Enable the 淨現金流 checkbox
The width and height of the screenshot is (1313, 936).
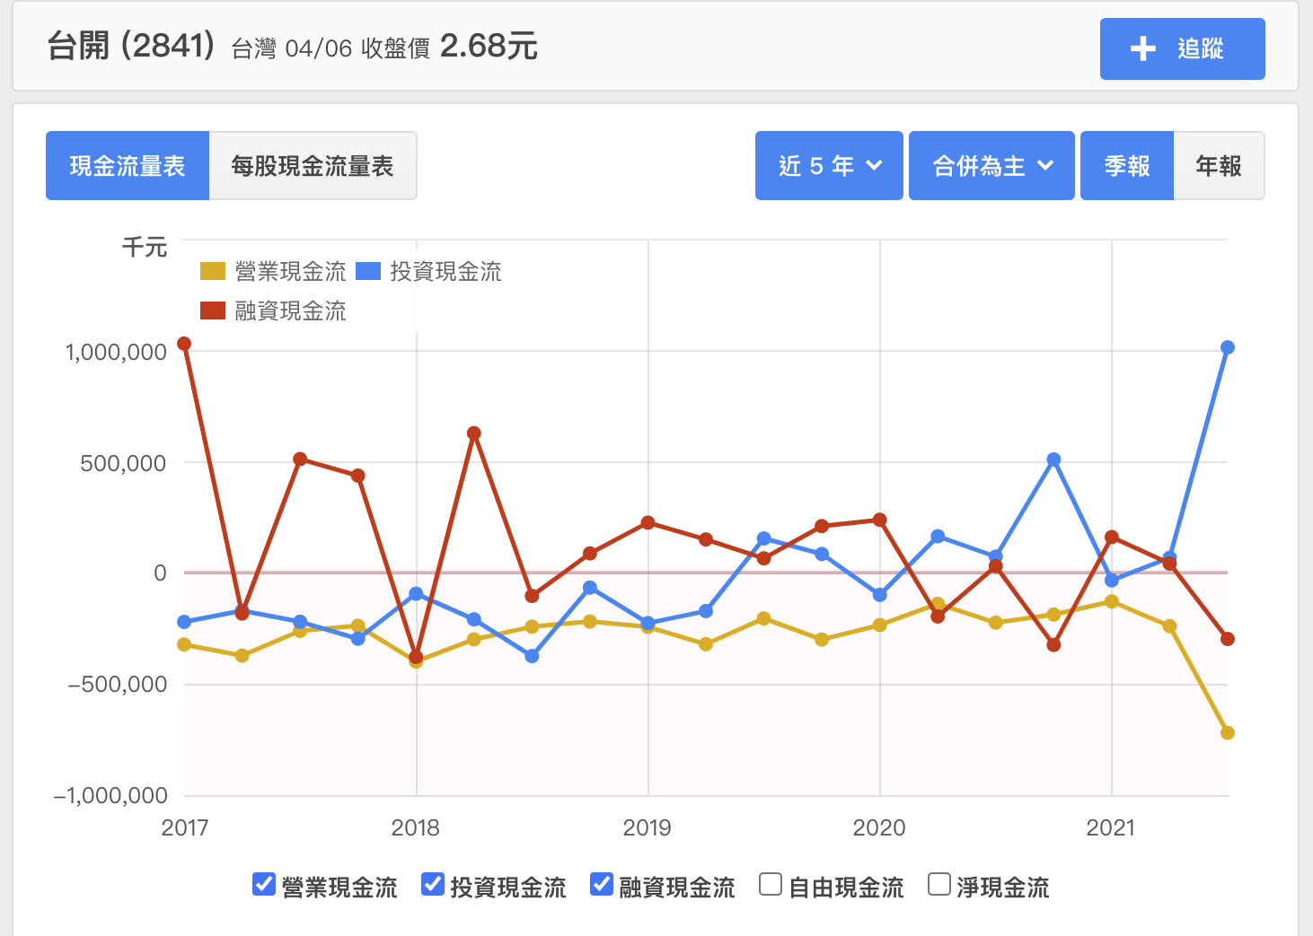pyautogui.click(x=938, y=884)
